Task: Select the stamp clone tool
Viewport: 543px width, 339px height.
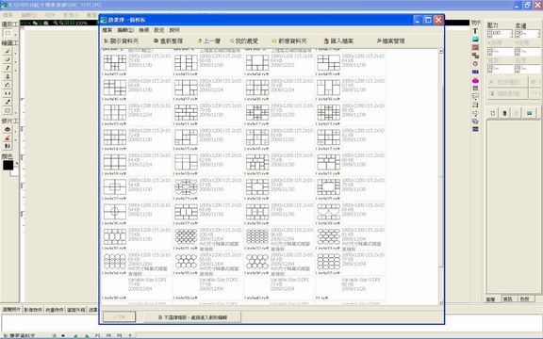Action: point(8,76)
